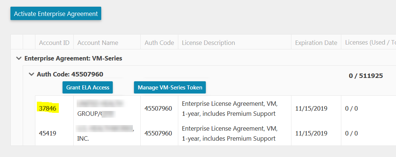Screen dimensions: 396x157
Task: Sort by Account Name column header
Action: click(x=98, y=43)
